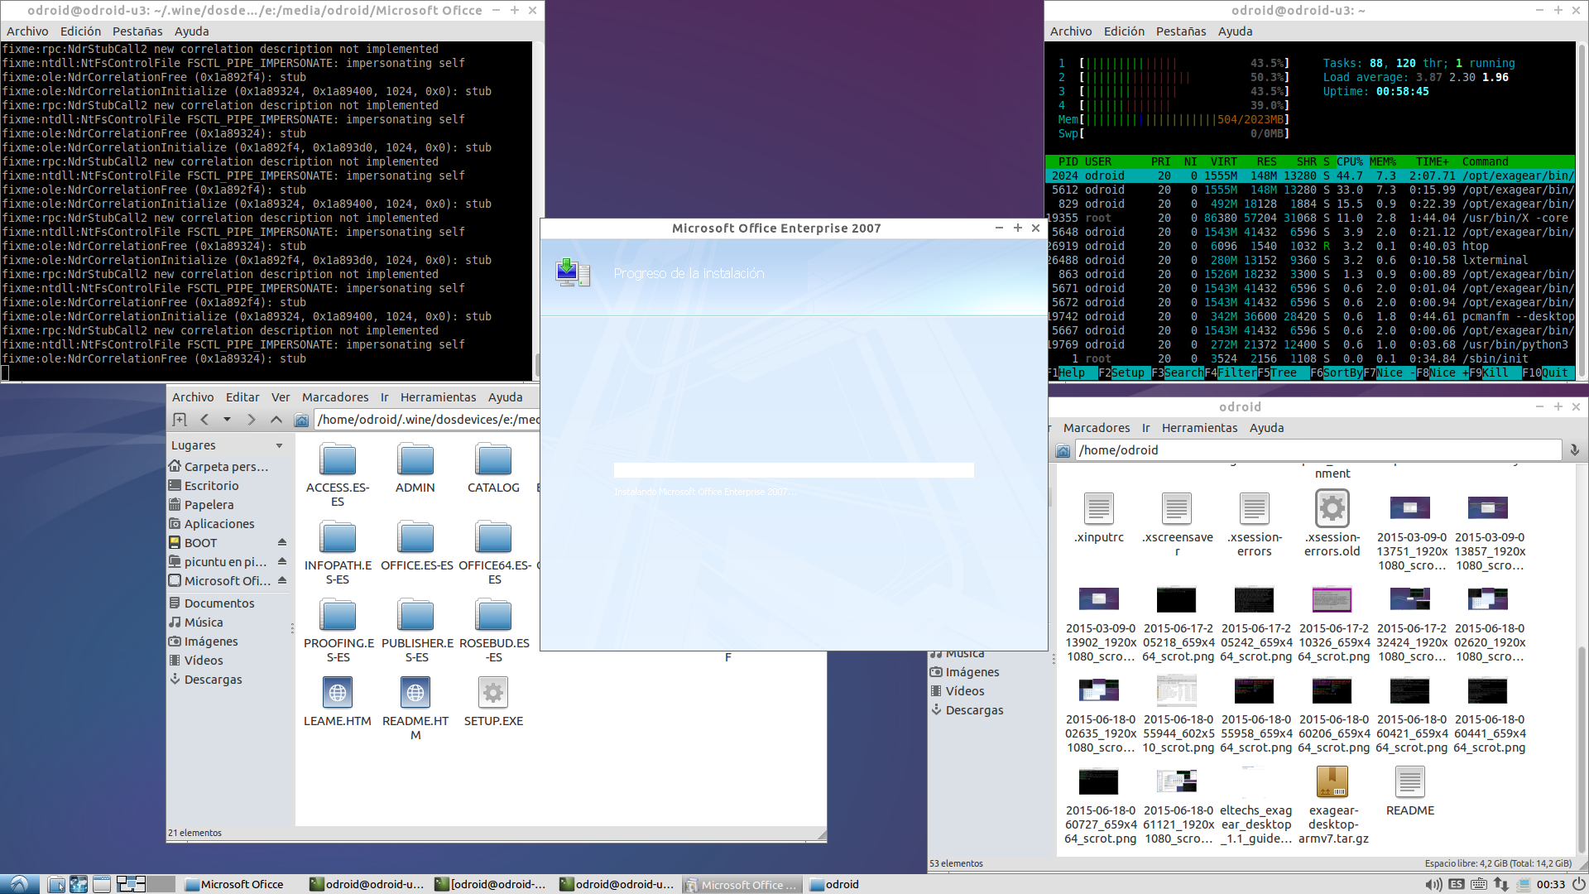Open the Marcadores menu in Microsoft Oficce file manager
Viewport: 1589px width, 894px height.
(x=335, y=397)
